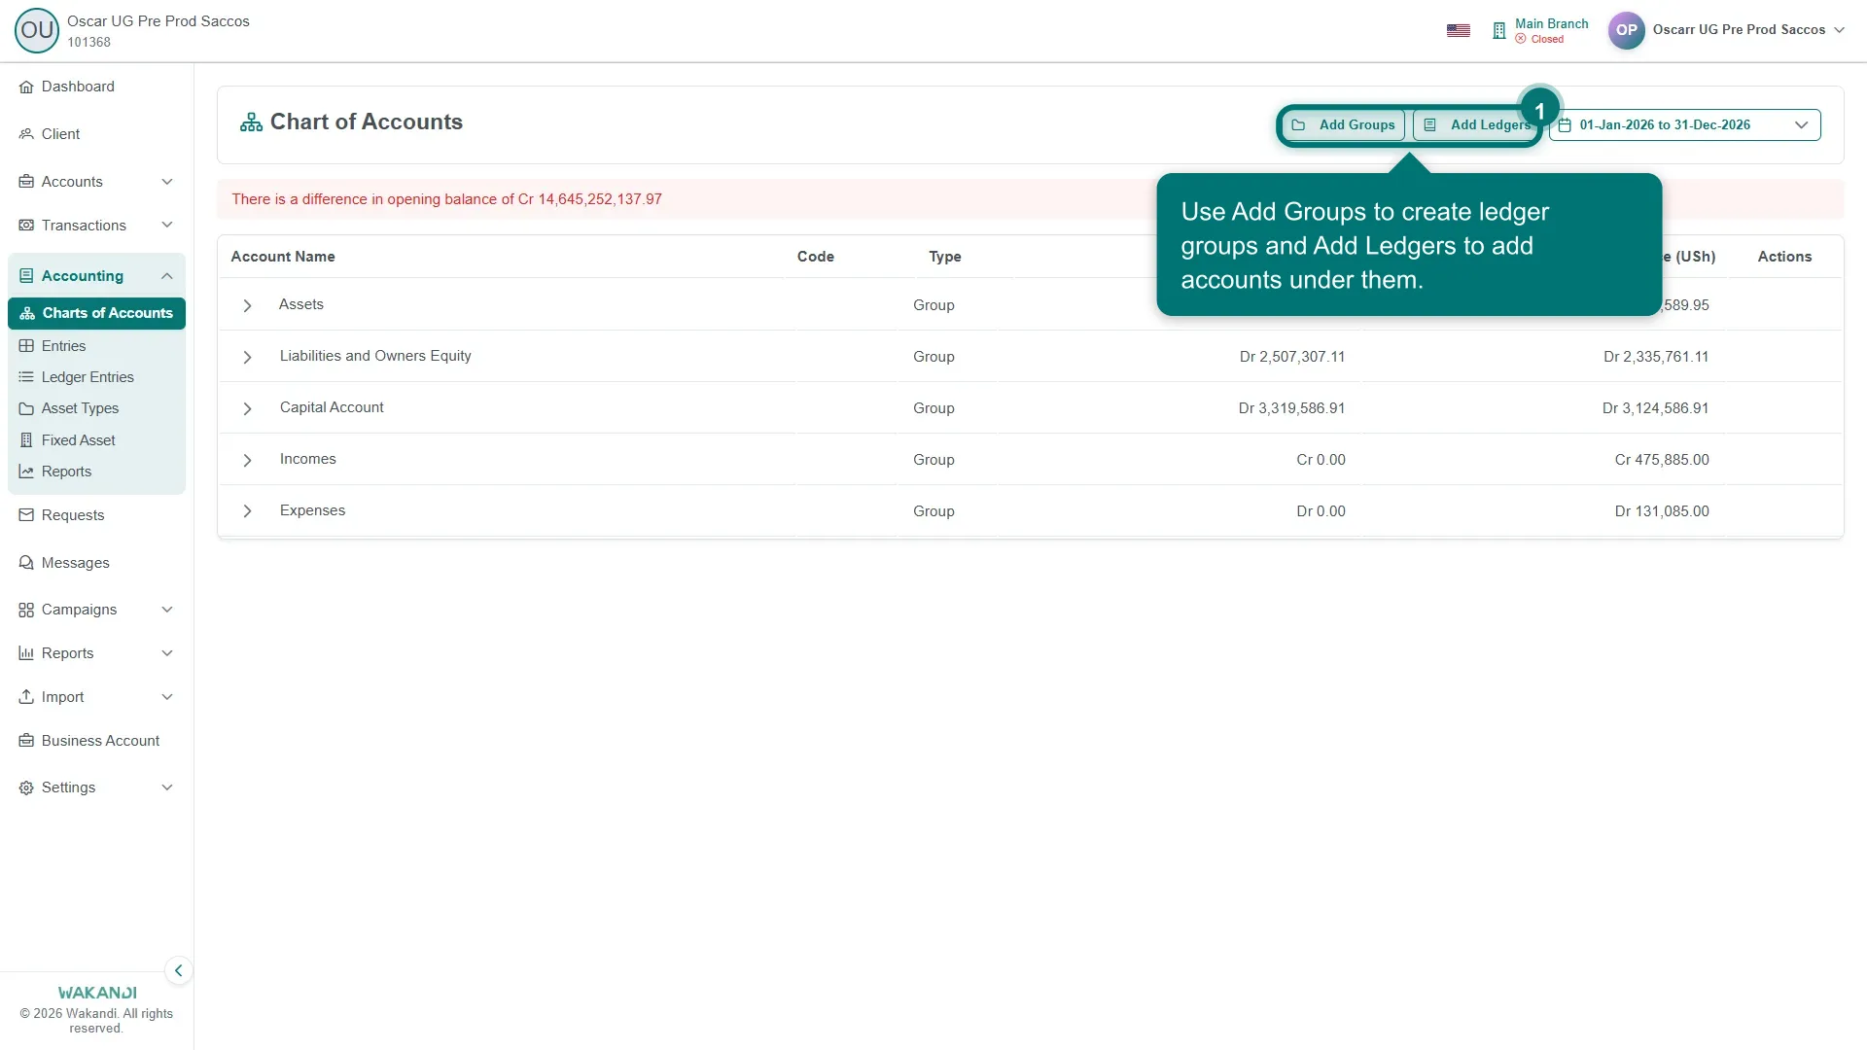Image resolution: width=1867 pixels, height=1050 pixels.
Task: Expand the Import menu chevron
Action: 167,697
